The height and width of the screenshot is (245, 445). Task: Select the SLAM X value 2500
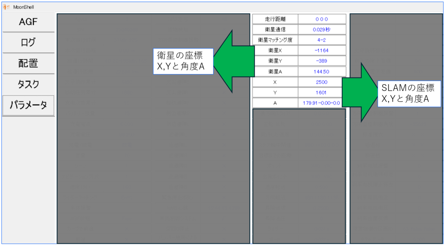(322, 82)
